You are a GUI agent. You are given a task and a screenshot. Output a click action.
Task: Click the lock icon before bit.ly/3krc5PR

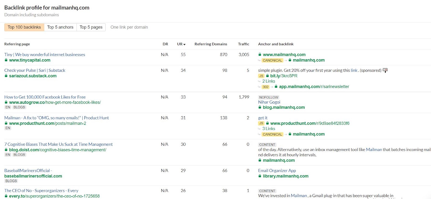267,76
